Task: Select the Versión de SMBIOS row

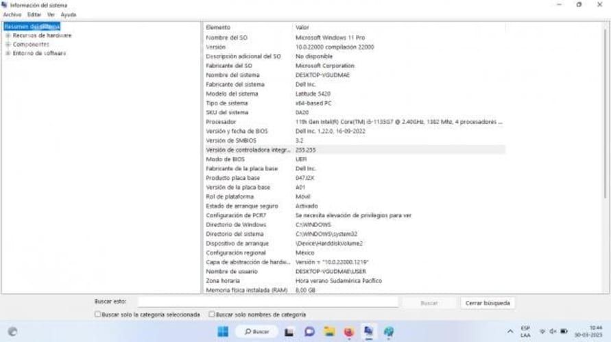Action: [355, 140]
